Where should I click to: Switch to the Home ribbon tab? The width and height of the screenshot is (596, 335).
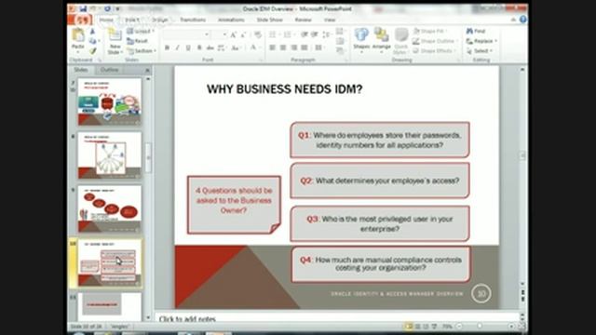(x=106, y=20)
